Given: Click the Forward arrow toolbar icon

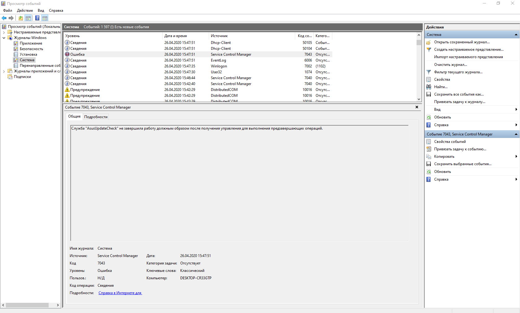Looking at the screenshot, I should coord(11,18).
